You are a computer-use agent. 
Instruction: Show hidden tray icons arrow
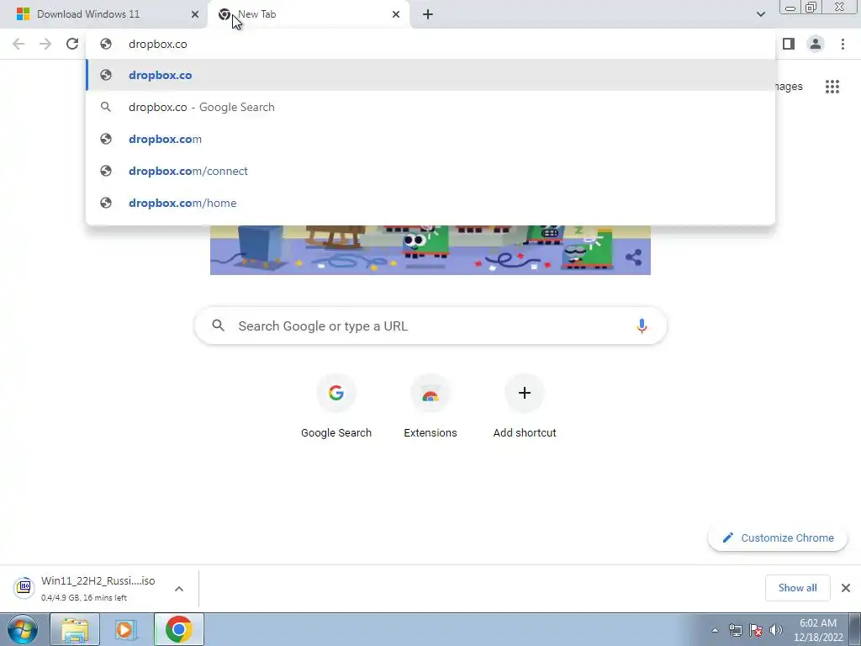point(715,630)
